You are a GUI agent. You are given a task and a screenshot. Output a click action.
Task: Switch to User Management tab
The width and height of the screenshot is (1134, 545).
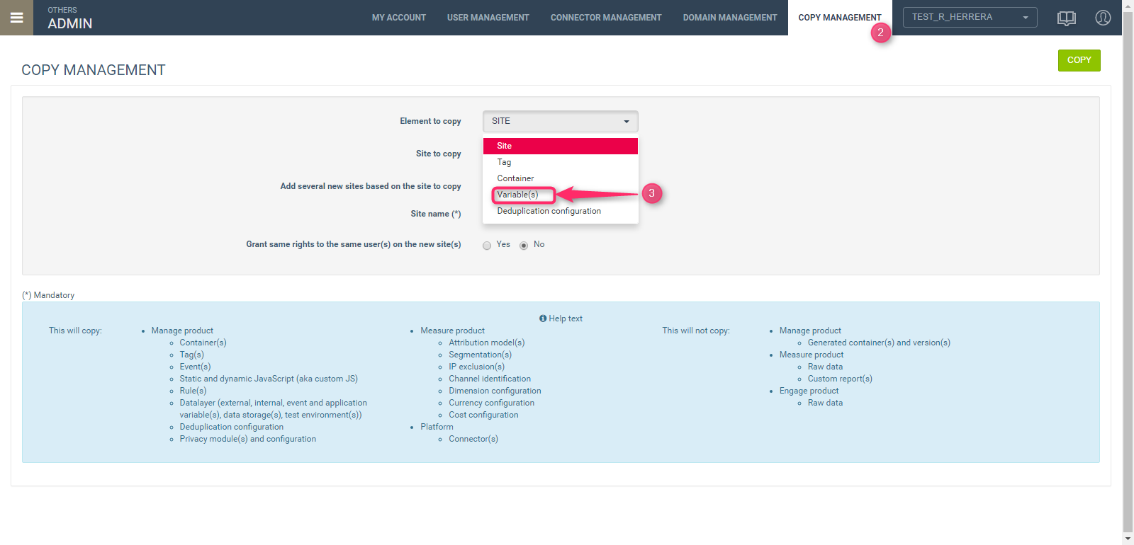(488, 18)
